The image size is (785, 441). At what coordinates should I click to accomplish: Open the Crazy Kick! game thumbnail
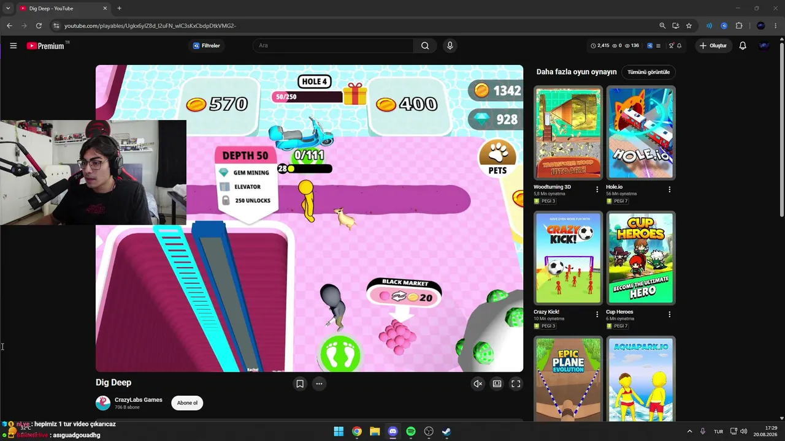(568, 258)
